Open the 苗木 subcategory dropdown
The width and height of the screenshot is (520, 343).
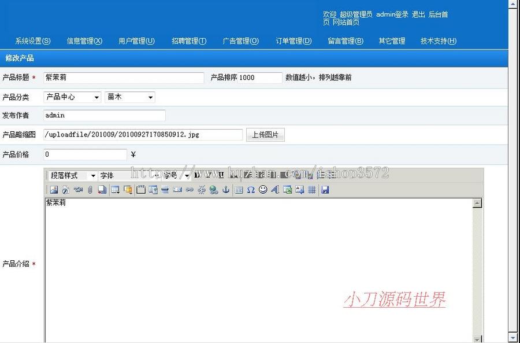pos(129,97)
